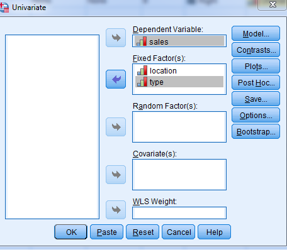Click the arrow button beside Random Factor(s)
The width and height of the screenshot is (287, 250).
pyautogui.click(x=116, y=127)
